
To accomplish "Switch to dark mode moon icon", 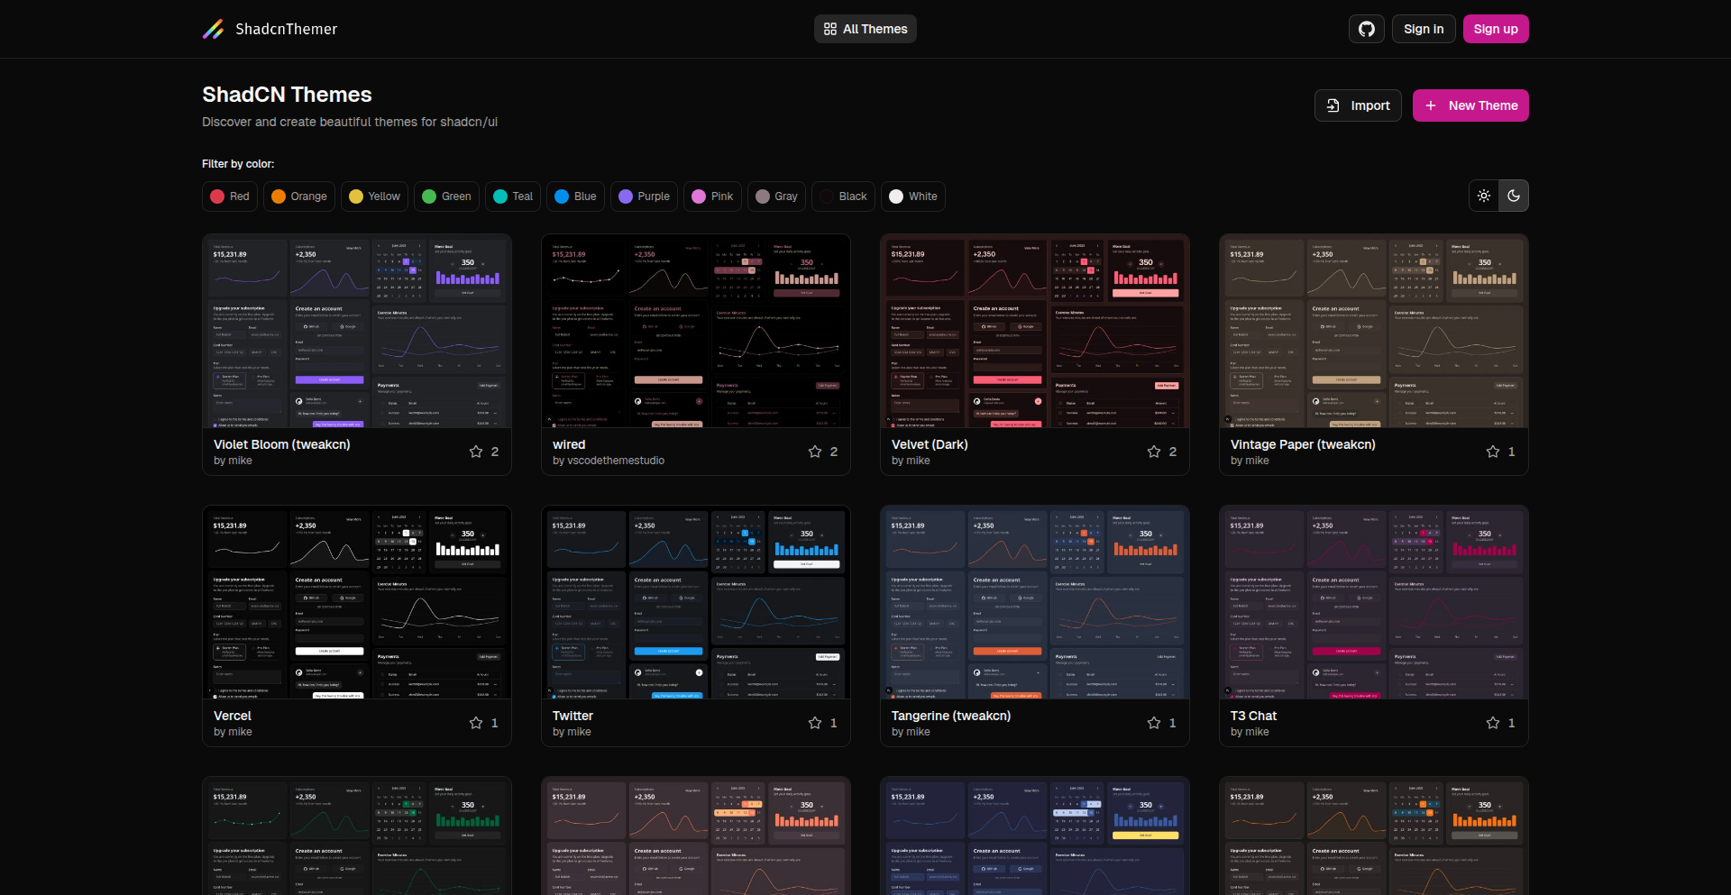I will pos(1514,196).
